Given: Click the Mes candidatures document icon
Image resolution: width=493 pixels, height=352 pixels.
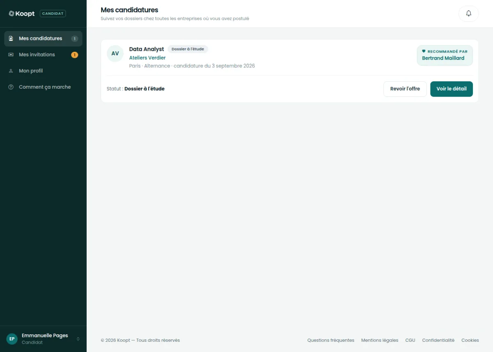Looking at the screenshot, I should coord(11,39).
